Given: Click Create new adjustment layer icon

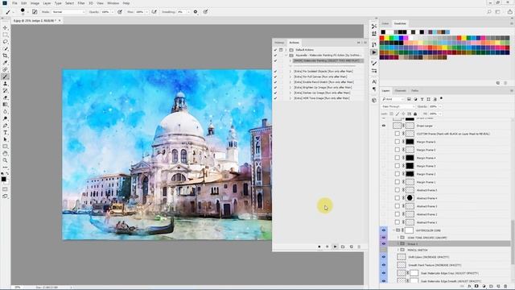Looking at the screenshot, I should pyautogui.click(x=484, y=287).
